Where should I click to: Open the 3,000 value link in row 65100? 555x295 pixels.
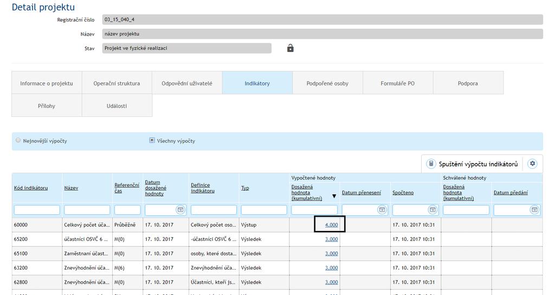coord(331,253)
